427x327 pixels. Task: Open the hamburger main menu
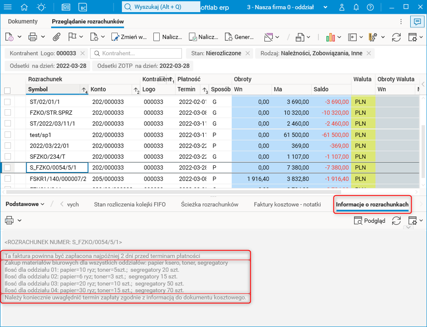click(x=8, y=7)
